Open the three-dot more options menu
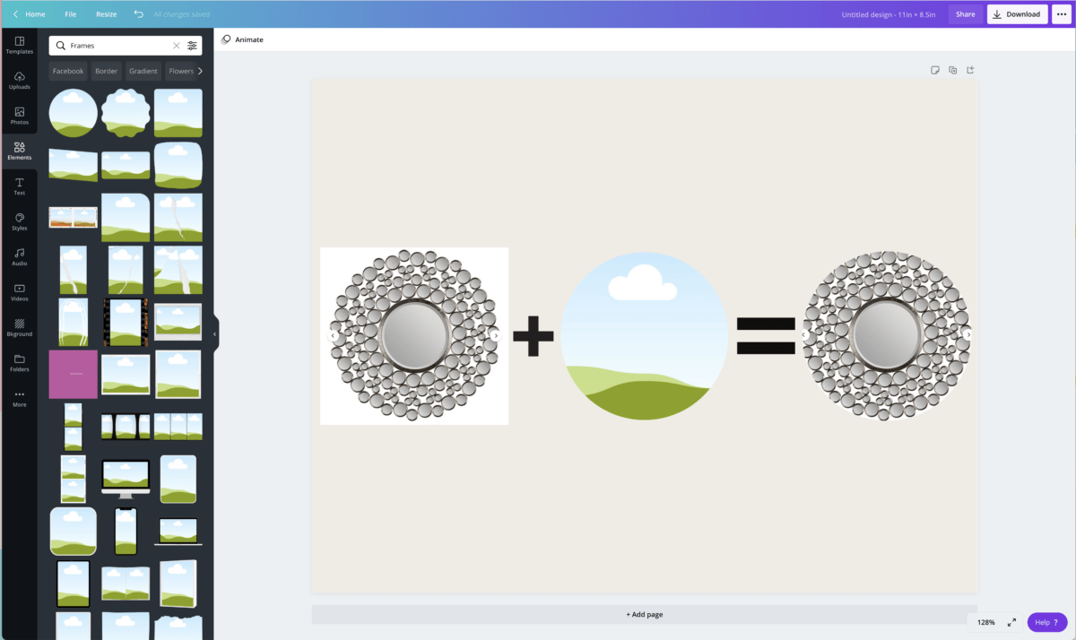 1063,14
